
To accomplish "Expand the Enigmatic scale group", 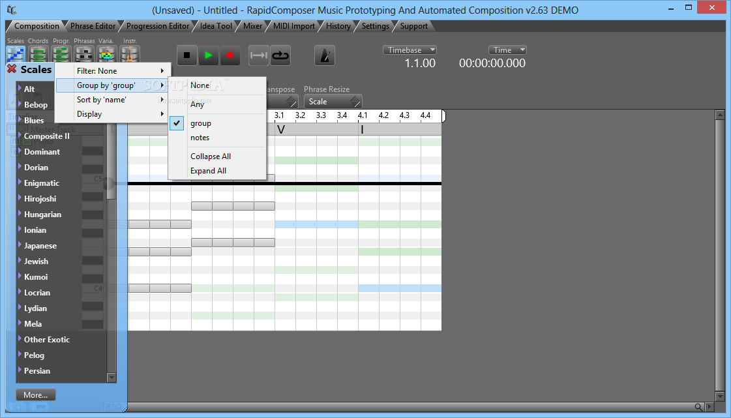I will 20,182.
